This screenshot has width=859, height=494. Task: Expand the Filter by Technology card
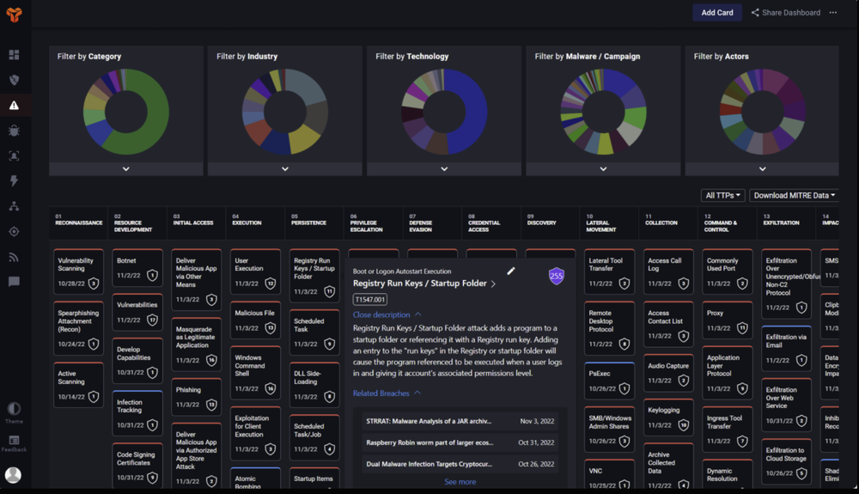[444, 169]
